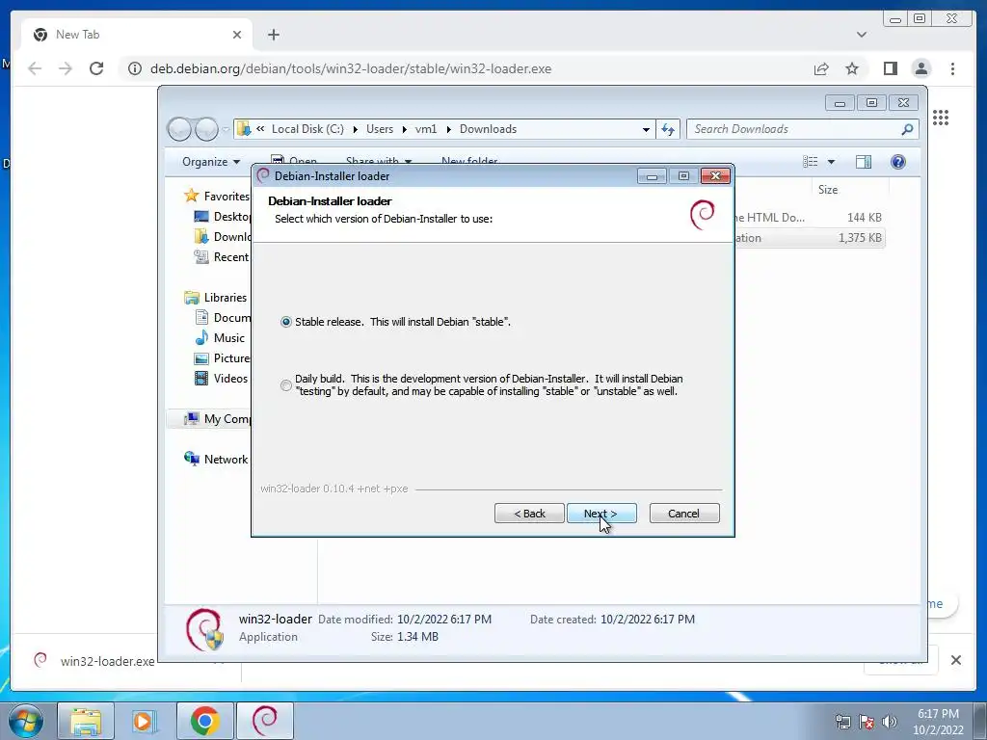Refresh the Explorer Downloads folder
Screen dimensions: 987x740
click(x=667, y=129)
